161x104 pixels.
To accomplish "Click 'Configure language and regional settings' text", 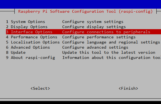I will (x=111, y=42).
